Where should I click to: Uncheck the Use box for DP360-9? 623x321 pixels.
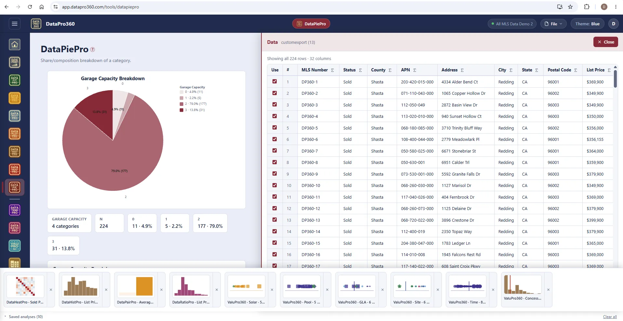(275, 174)
